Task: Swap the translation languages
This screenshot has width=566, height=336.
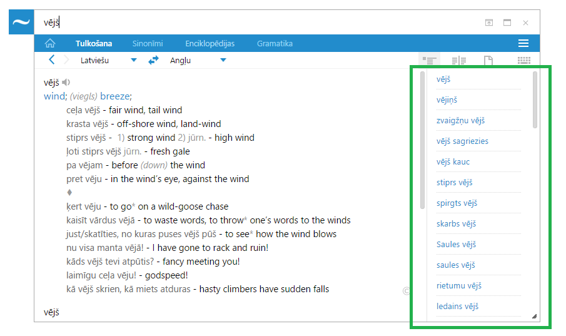Action: 153,61
